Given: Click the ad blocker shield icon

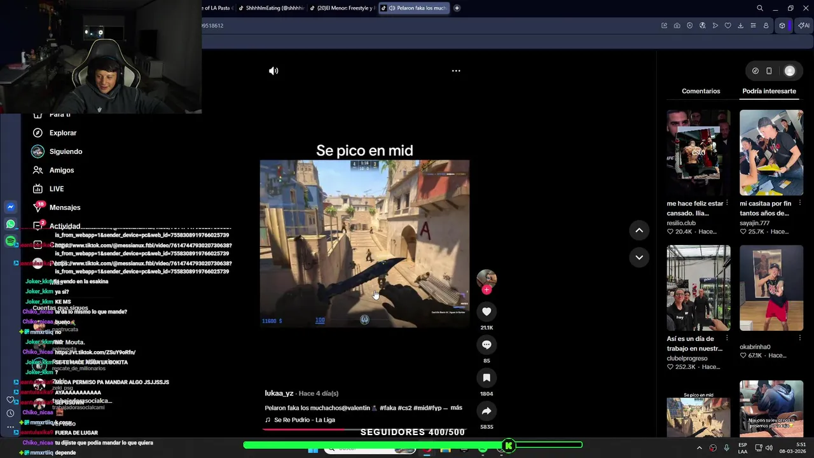Looking at the screenshot, I should pyautogui.click(x=689, y=25).
